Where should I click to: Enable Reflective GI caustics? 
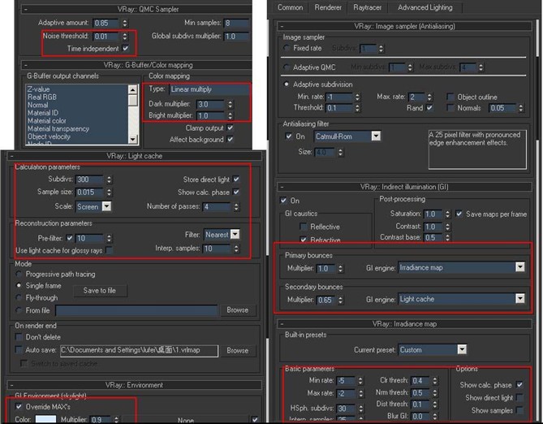pos(304,227)
